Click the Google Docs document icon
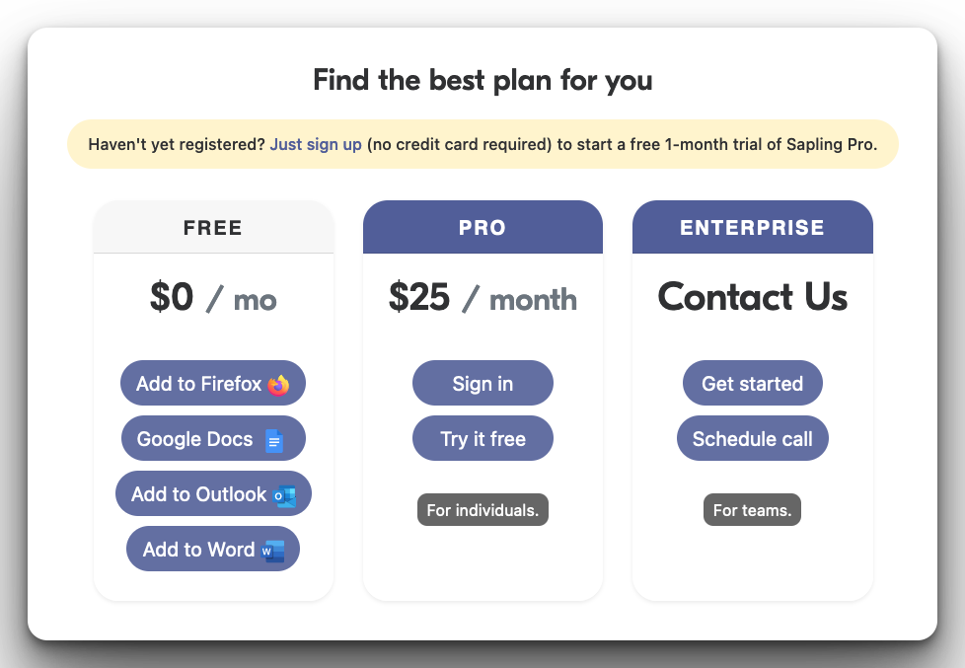Image resolution: width=965 pixels, height=668 pixels. click(x=274, y=440)
